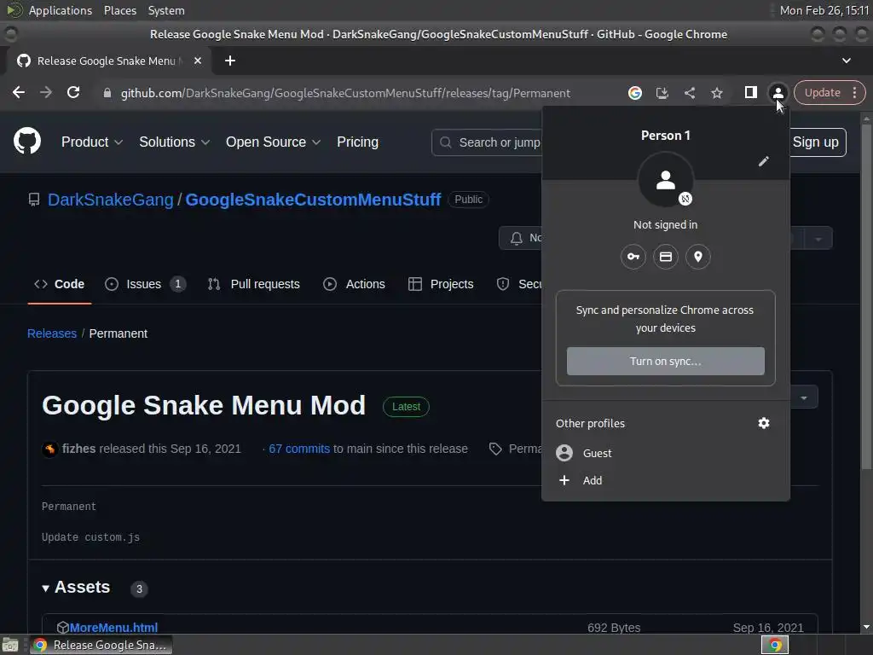Click the Latest release badge

click(406, 407)
